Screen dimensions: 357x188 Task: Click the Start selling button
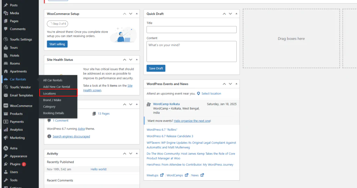click(x=57, y=44)
